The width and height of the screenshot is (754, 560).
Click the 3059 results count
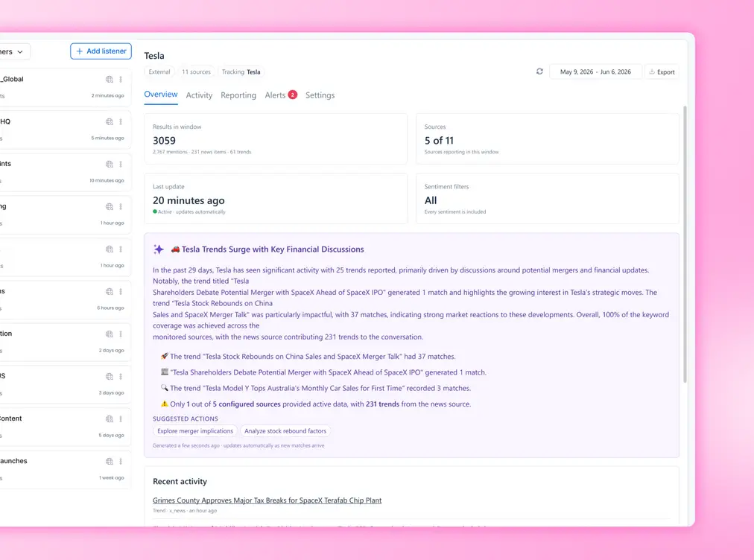(164, 140)
